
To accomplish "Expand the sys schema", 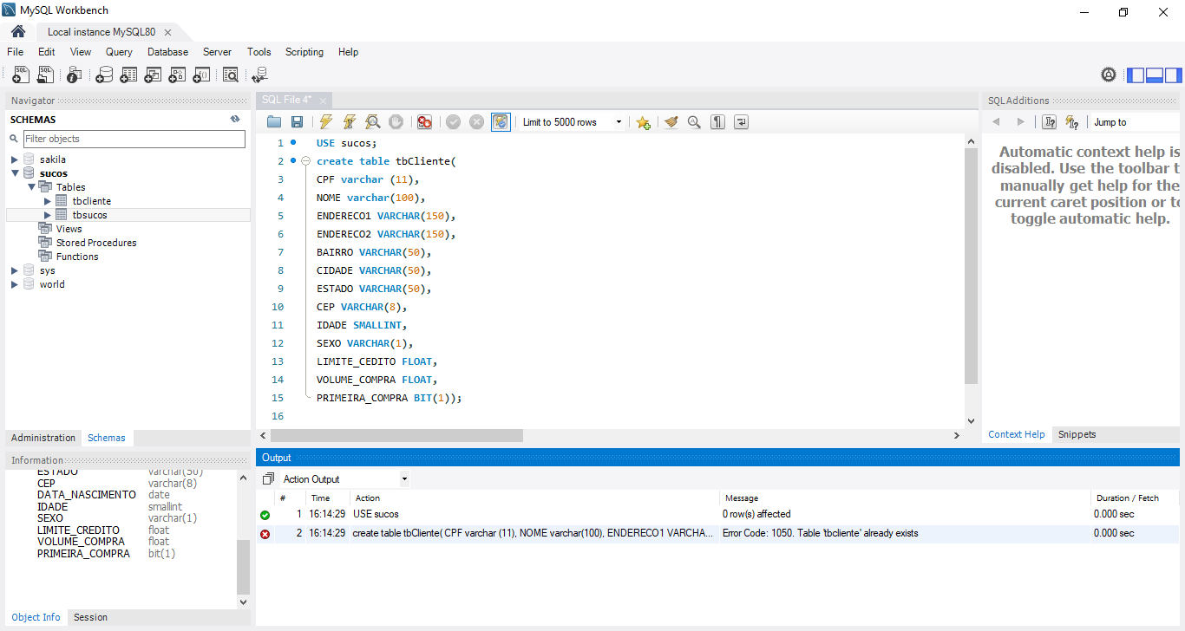I will click(15, 270).
